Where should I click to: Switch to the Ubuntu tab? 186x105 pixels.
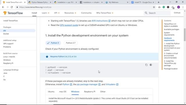(x=51, y=92)
